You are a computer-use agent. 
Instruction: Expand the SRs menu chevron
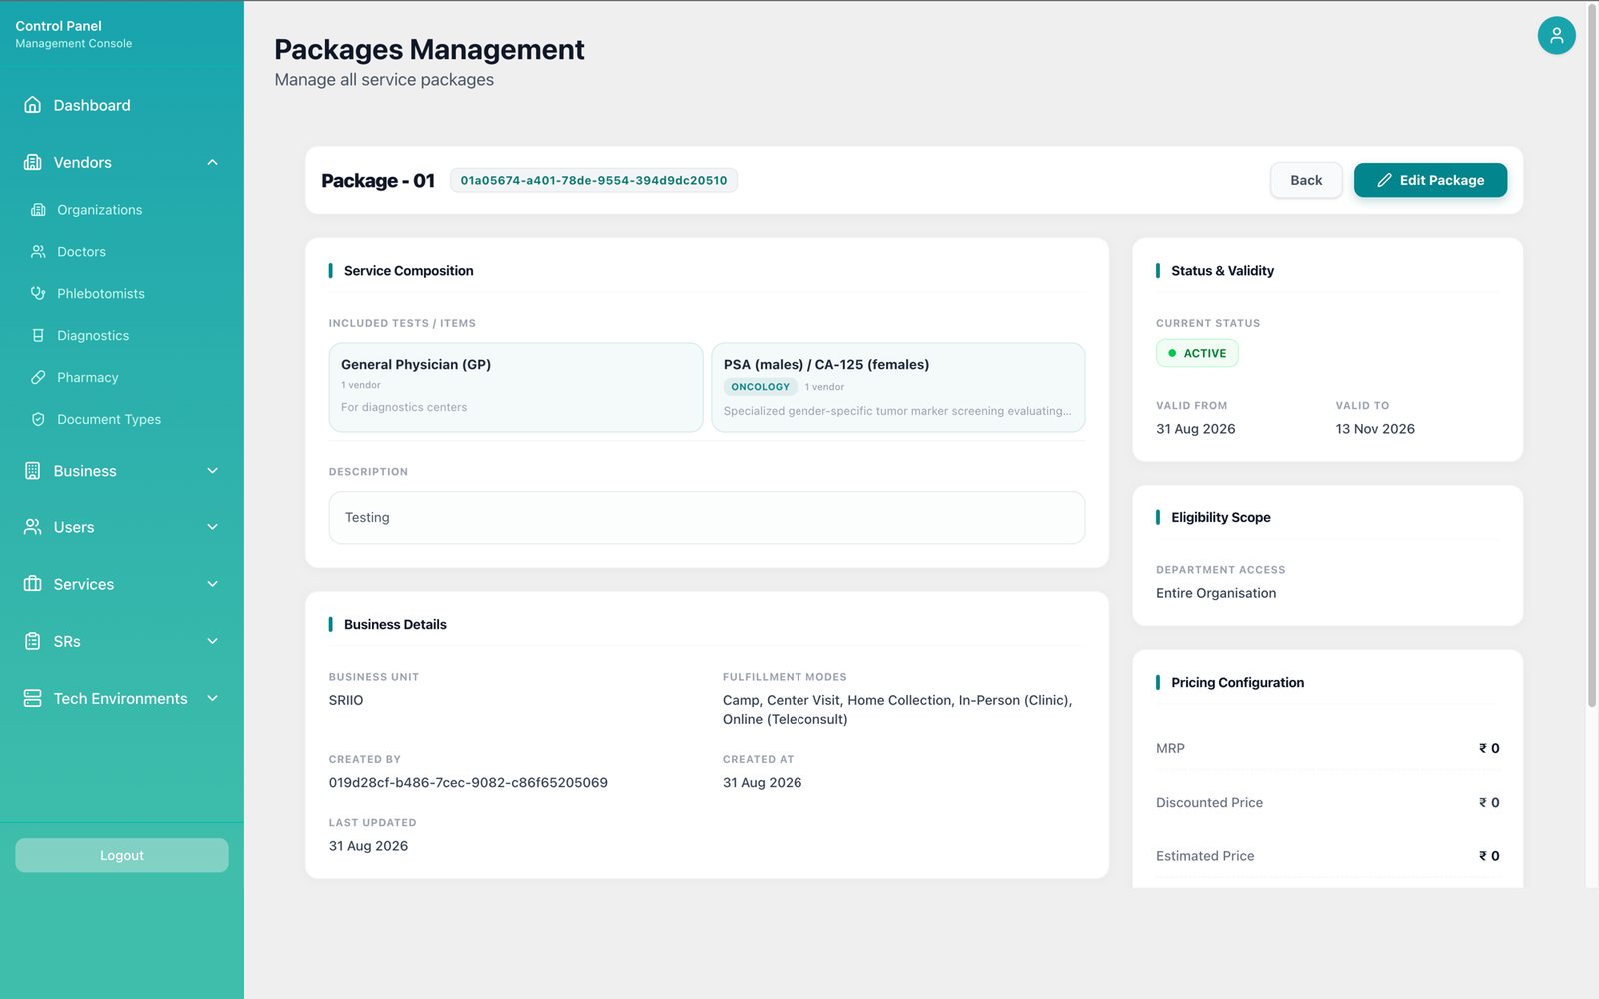[212, 641]
